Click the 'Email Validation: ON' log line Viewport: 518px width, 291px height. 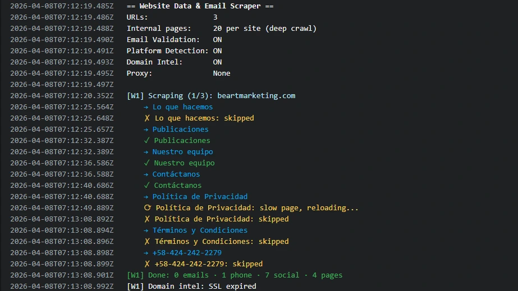[x=174, y=40]
